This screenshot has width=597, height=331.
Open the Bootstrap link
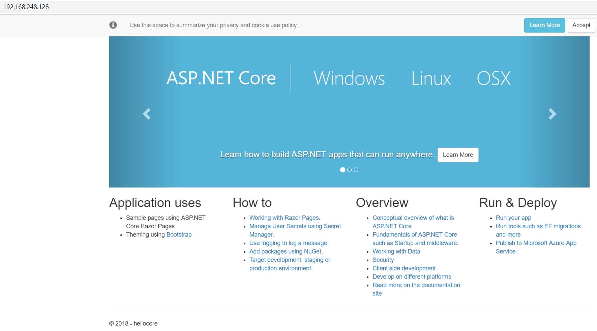tap(179, 235)
